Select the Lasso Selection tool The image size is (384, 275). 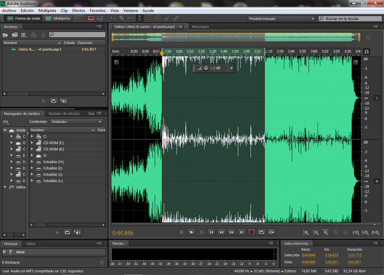[x=158, y=18]
